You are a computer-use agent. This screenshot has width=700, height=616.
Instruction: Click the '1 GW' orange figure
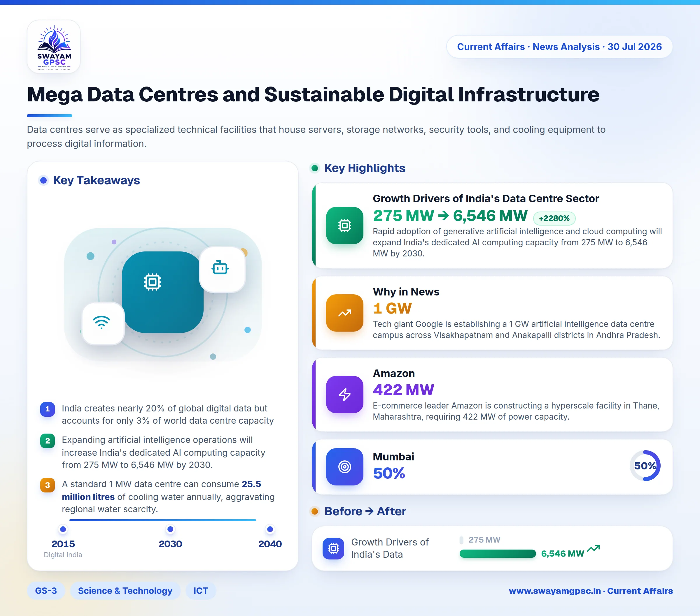pos(392,308)
